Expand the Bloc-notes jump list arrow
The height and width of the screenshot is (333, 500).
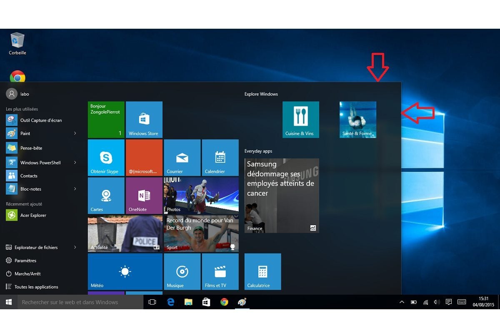pyautogui.click(x=75, y=189)
